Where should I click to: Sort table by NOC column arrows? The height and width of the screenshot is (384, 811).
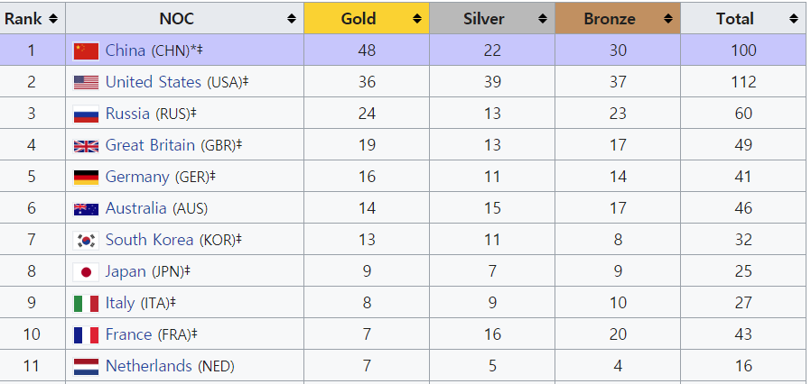(x=292, y=18)
